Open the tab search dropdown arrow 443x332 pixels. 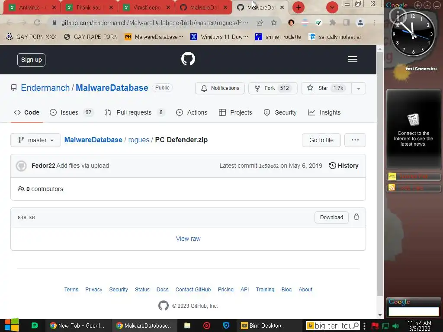tap(332, 7)
